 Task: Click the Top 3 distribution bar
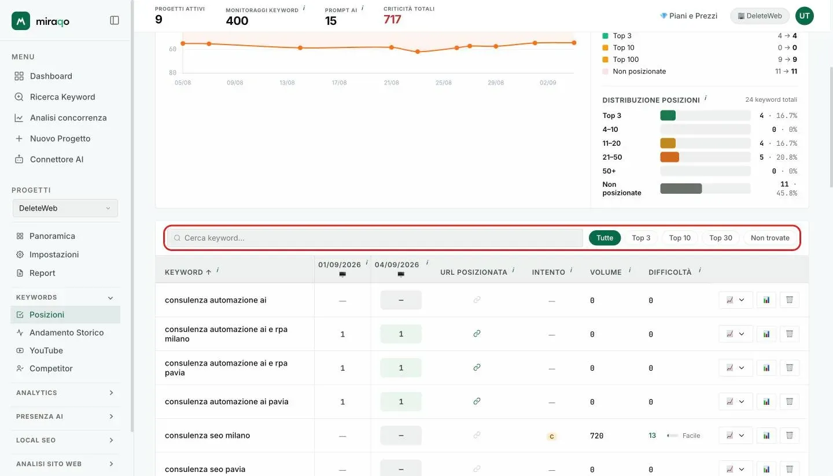point(705,116)
